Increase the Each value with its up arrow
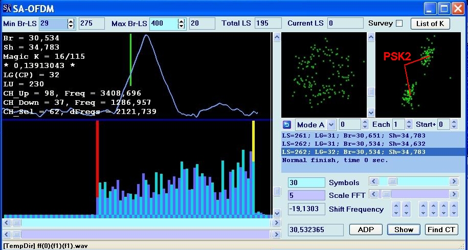This screenshot has height=250, width=468. (x=408, y=122)
